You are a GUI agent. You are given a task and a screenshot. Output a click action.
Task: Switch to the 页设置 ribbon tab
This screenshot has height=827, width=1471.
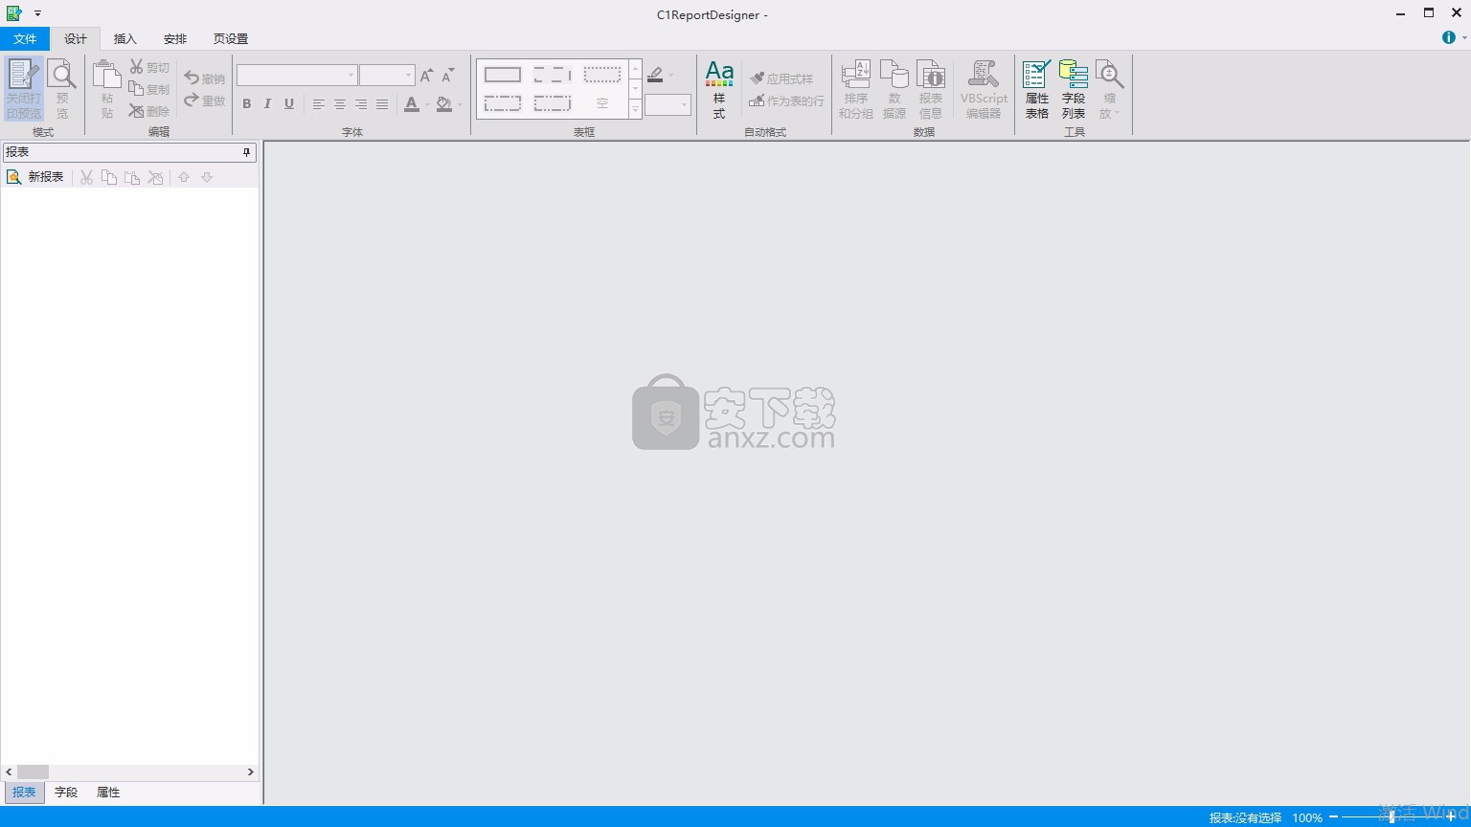pos(231,38)
